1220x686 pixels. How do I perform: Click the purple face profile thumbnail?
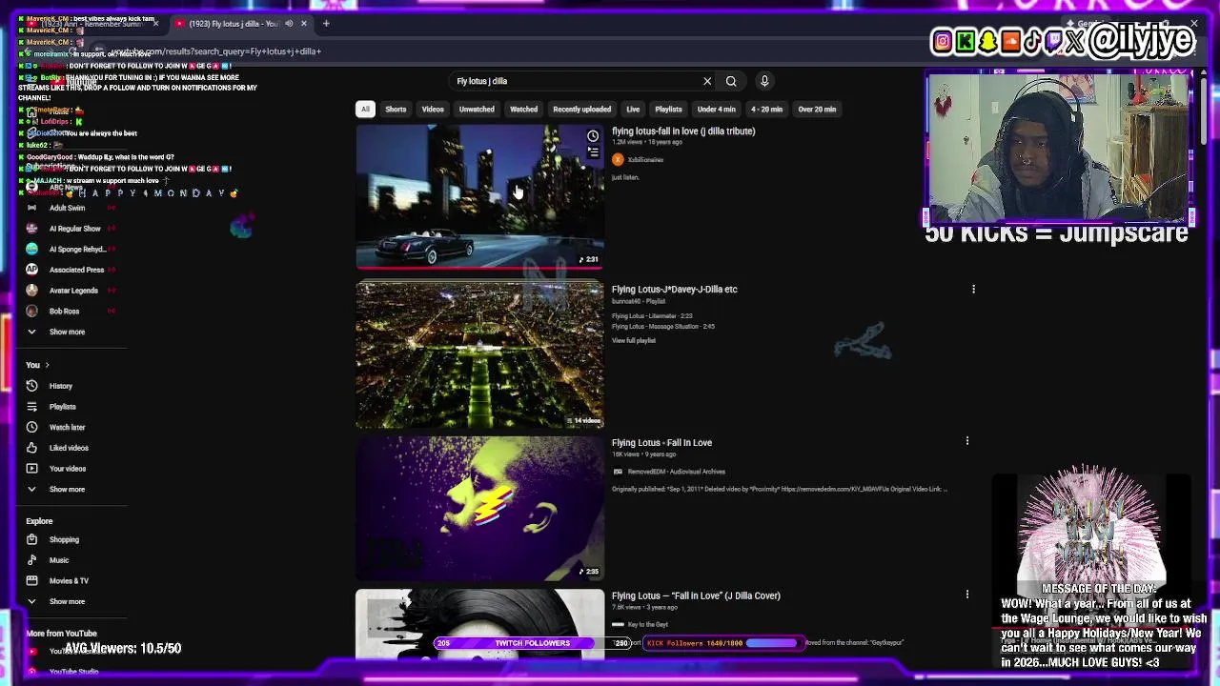pyautogui.click(x=479, y=508)
